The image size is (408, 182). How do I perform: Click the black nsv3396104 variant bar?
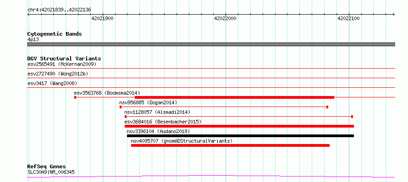240,136
